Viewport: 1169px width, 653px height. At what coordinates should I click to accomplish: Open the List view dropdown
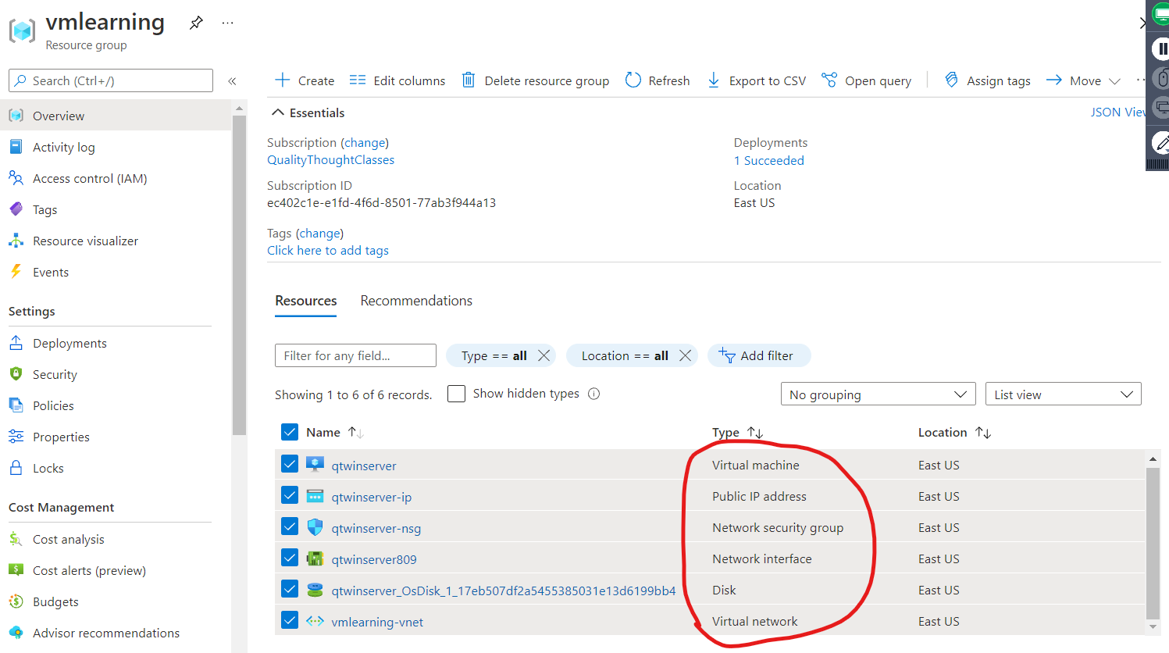pyautogui.click(x=1063, y=394)
